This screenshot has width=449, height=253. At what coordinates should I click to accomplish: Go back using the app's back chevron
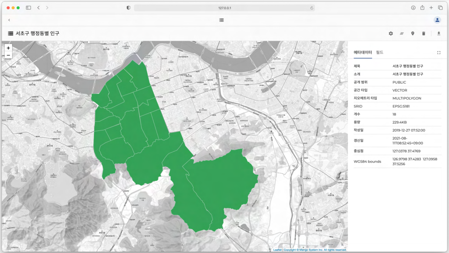coord(9,20)
